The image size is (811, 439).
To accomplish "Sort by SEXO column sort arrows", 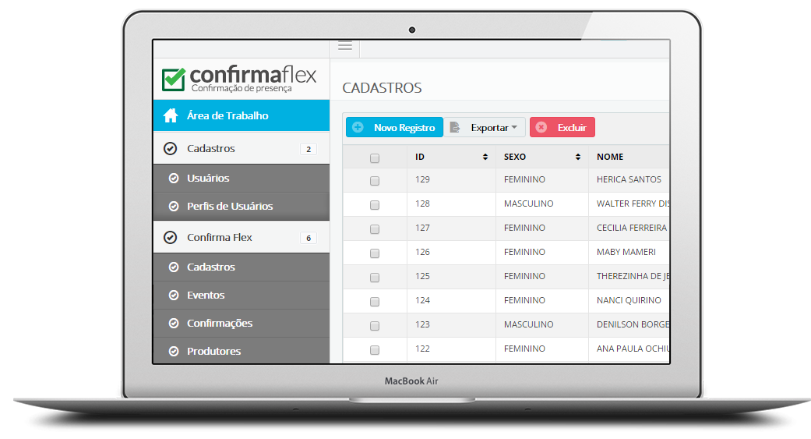I will point(578,157).
